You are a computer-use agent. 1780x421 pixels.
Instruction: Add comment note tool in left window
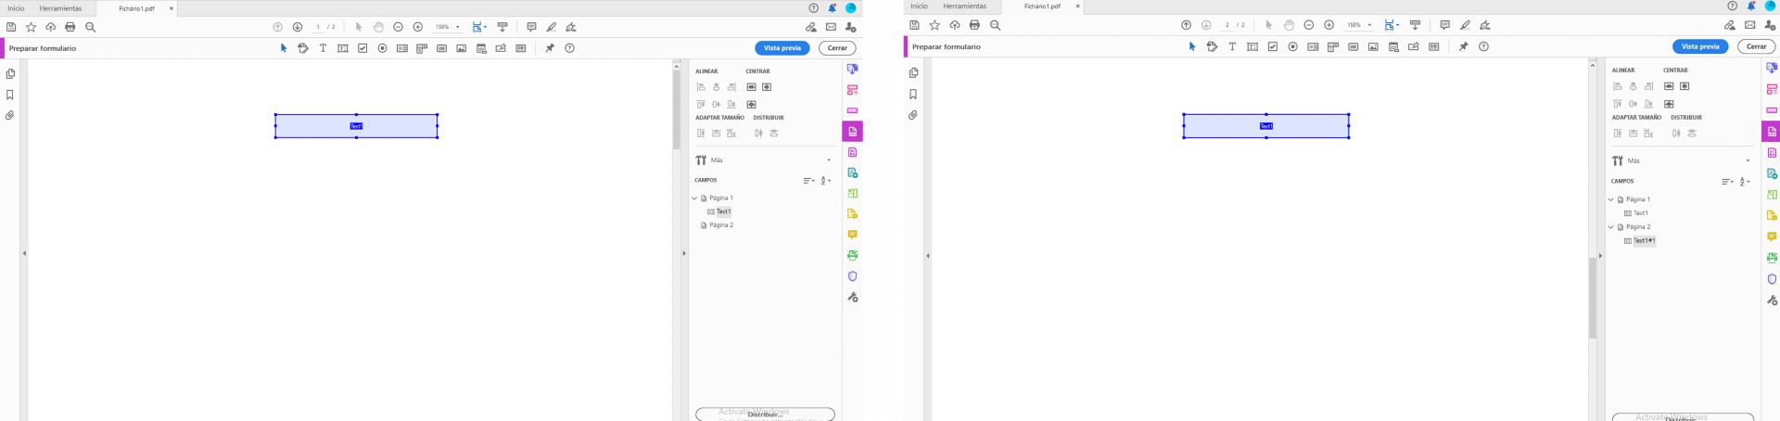click(531, 27)
